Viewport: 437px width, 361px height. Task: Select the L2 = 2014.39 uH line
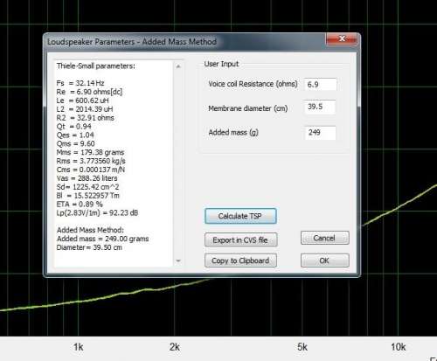(85, 109)
